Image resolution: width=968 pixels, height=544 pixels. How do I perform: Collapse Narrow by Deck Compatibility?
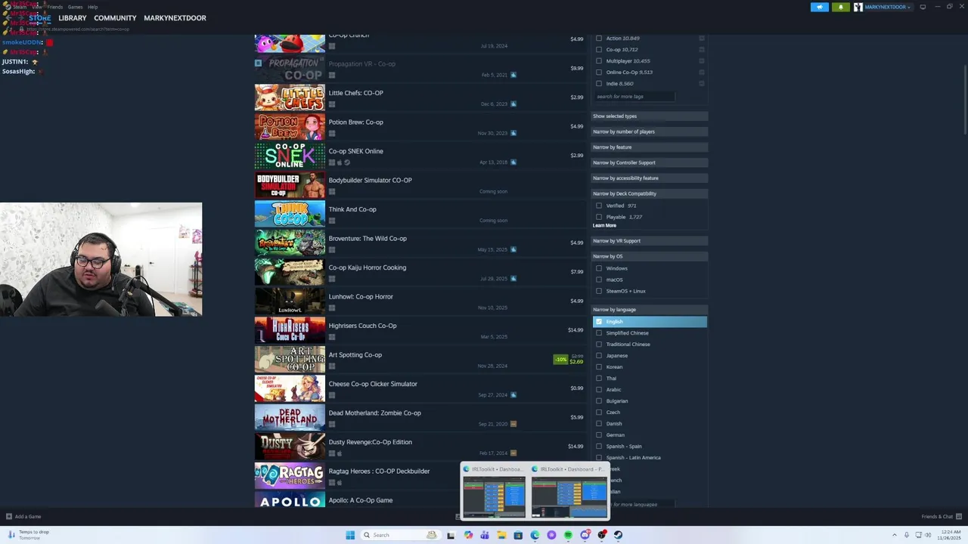coord(649,193)
